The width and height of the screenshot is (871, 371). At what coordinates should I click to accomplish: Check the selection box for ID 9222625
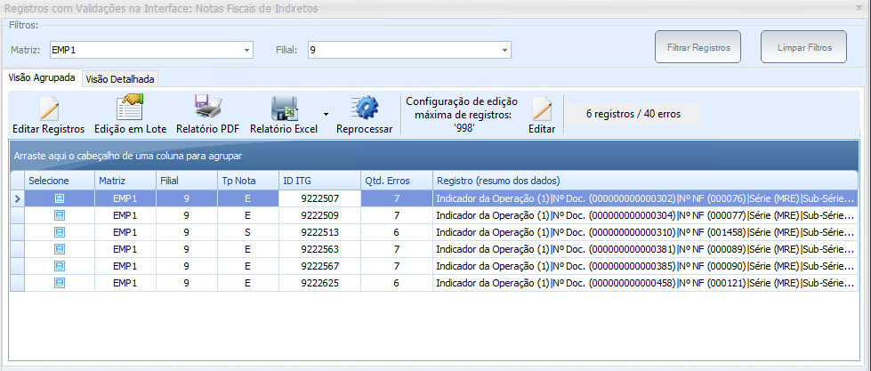click(60, 283)
